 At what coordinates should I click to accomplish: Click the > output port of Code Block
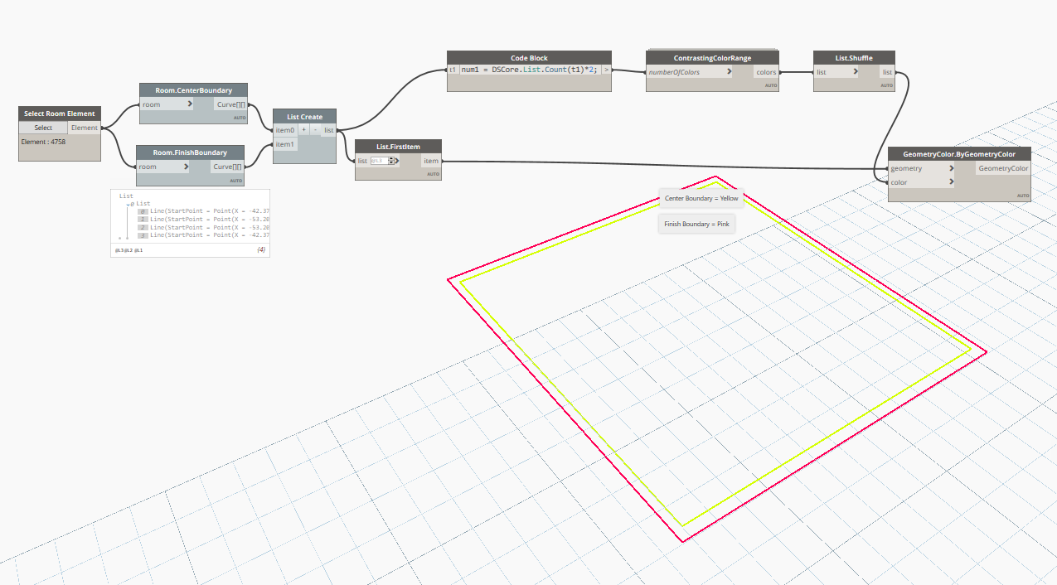[606, 70]
